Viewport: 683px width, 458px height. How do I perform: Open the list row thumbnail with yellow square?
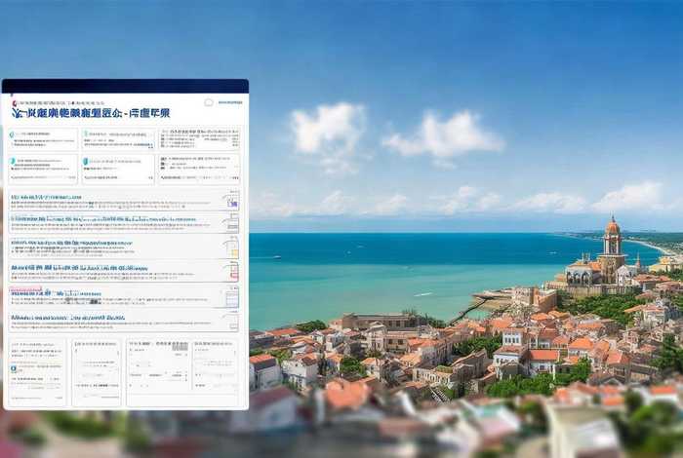pos(233,251)
